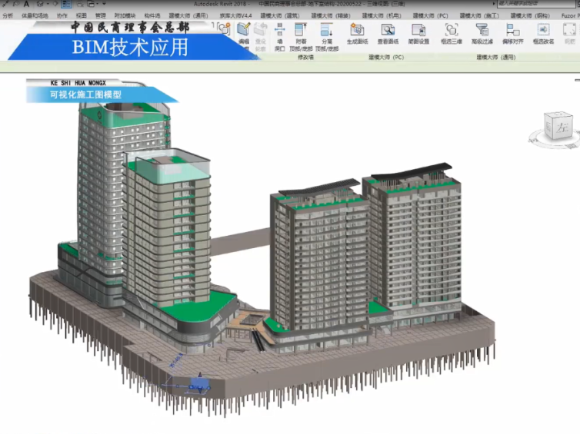Image resolution: width=580 pixels, height=434 pixels.
Task: Select the 框选改名 (box-select rename) tool
Action: pyautogui.click(x=543, y=32)
